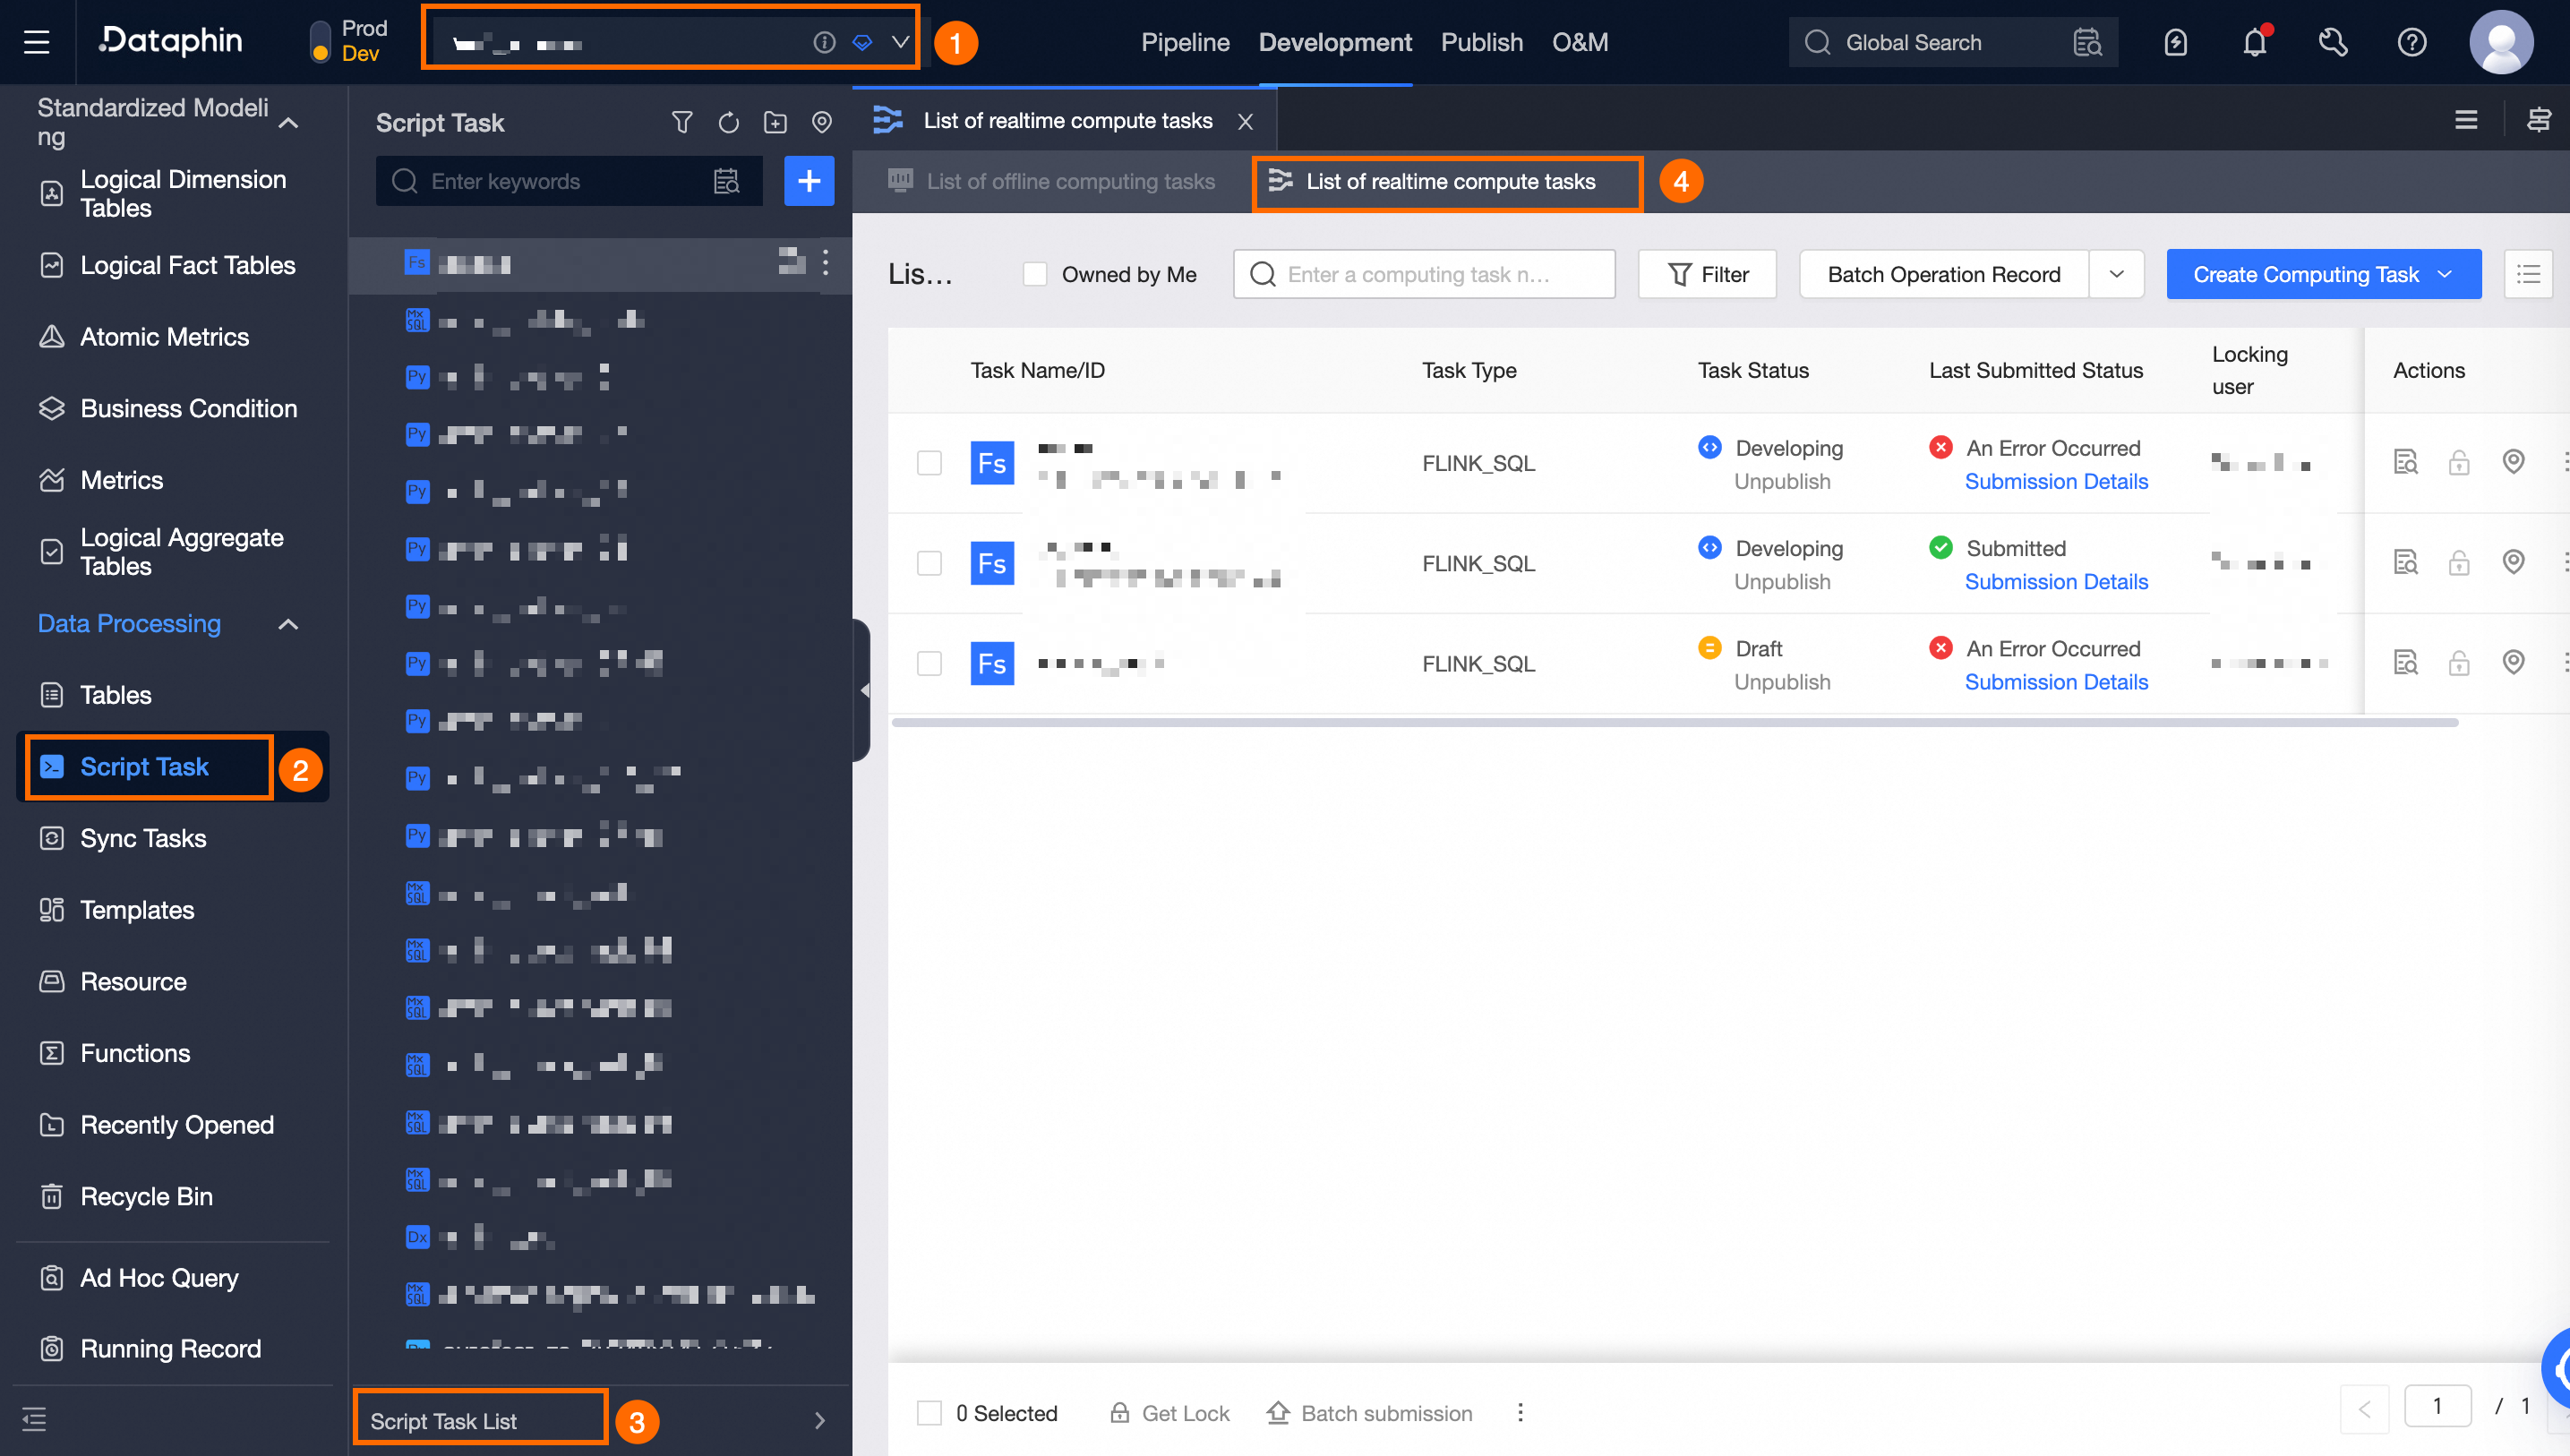Image resolution: width=2570 pixels, height=1456 pixels.
Task: Collapse the Data Processing section
Action: pos(288,624)
